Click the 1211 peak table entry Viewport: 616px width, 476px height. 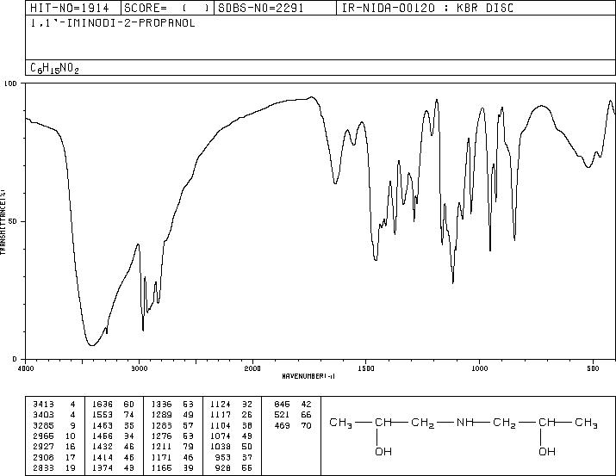(x=172, y=447)
